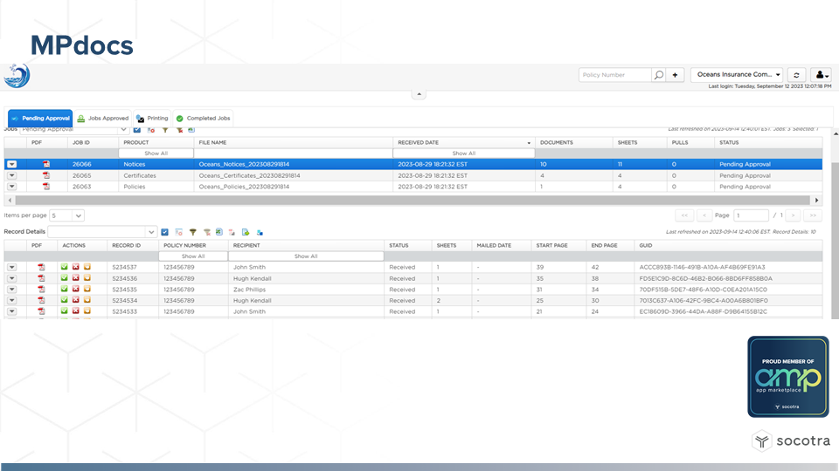
Task: Approve record 5234533 with green check
Action: pos(64,311)
